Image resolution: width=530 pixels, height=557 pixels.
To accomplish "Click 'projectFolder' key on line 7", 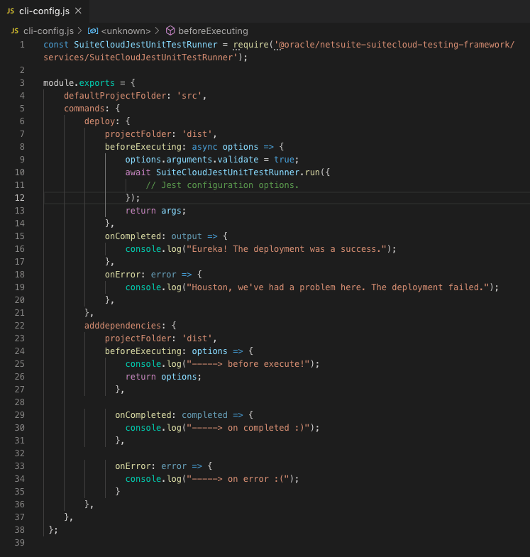I will pos(138,134).
